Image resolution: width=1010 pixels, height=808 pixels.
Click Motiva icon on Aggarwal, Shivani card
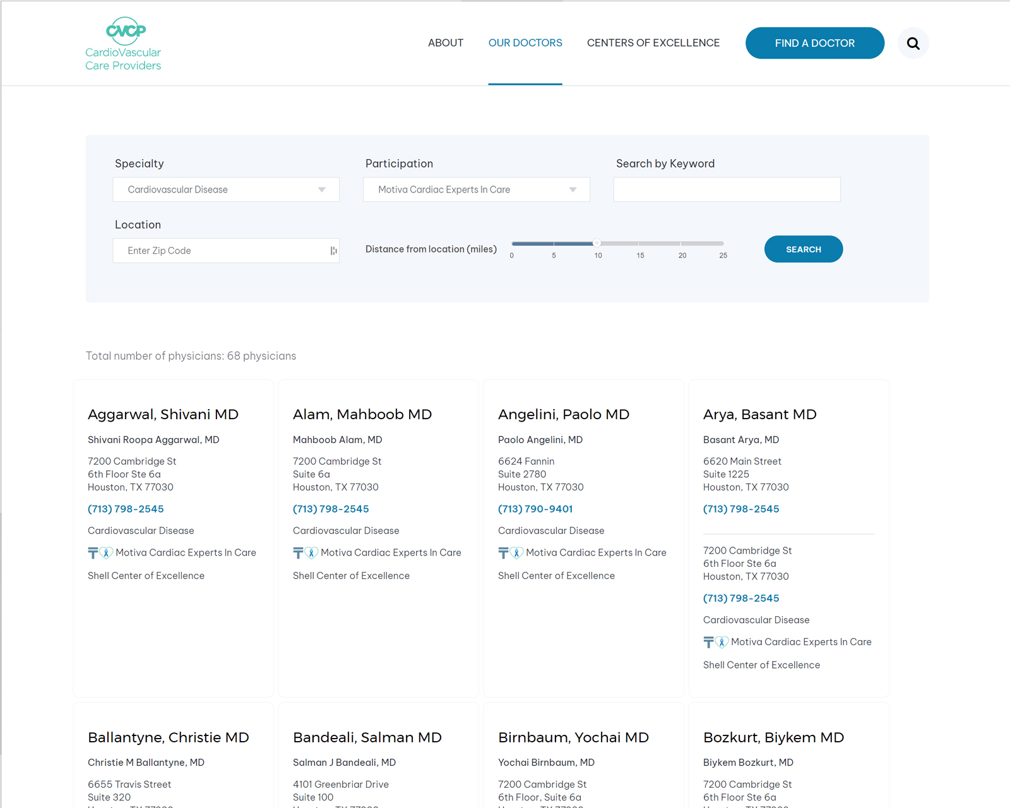[x=100, y=553]
